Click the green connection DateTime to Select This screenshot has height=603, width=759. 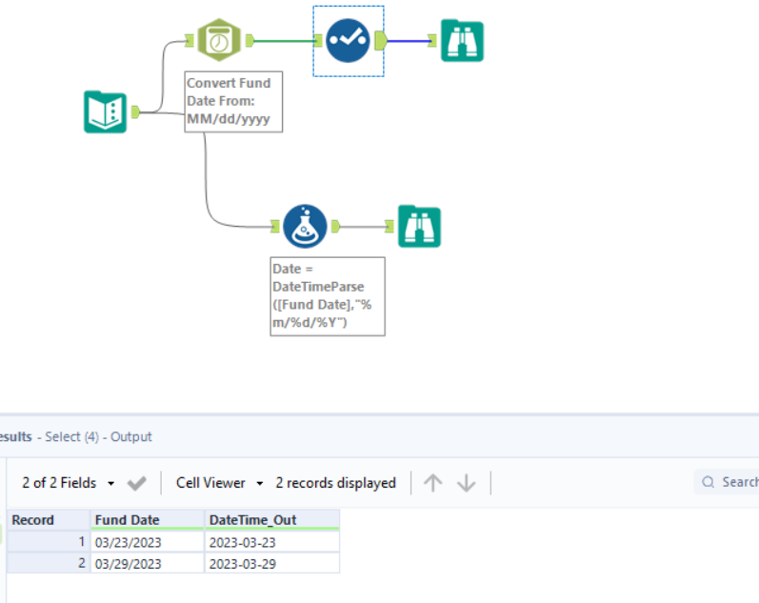click(x=284, y=41)
